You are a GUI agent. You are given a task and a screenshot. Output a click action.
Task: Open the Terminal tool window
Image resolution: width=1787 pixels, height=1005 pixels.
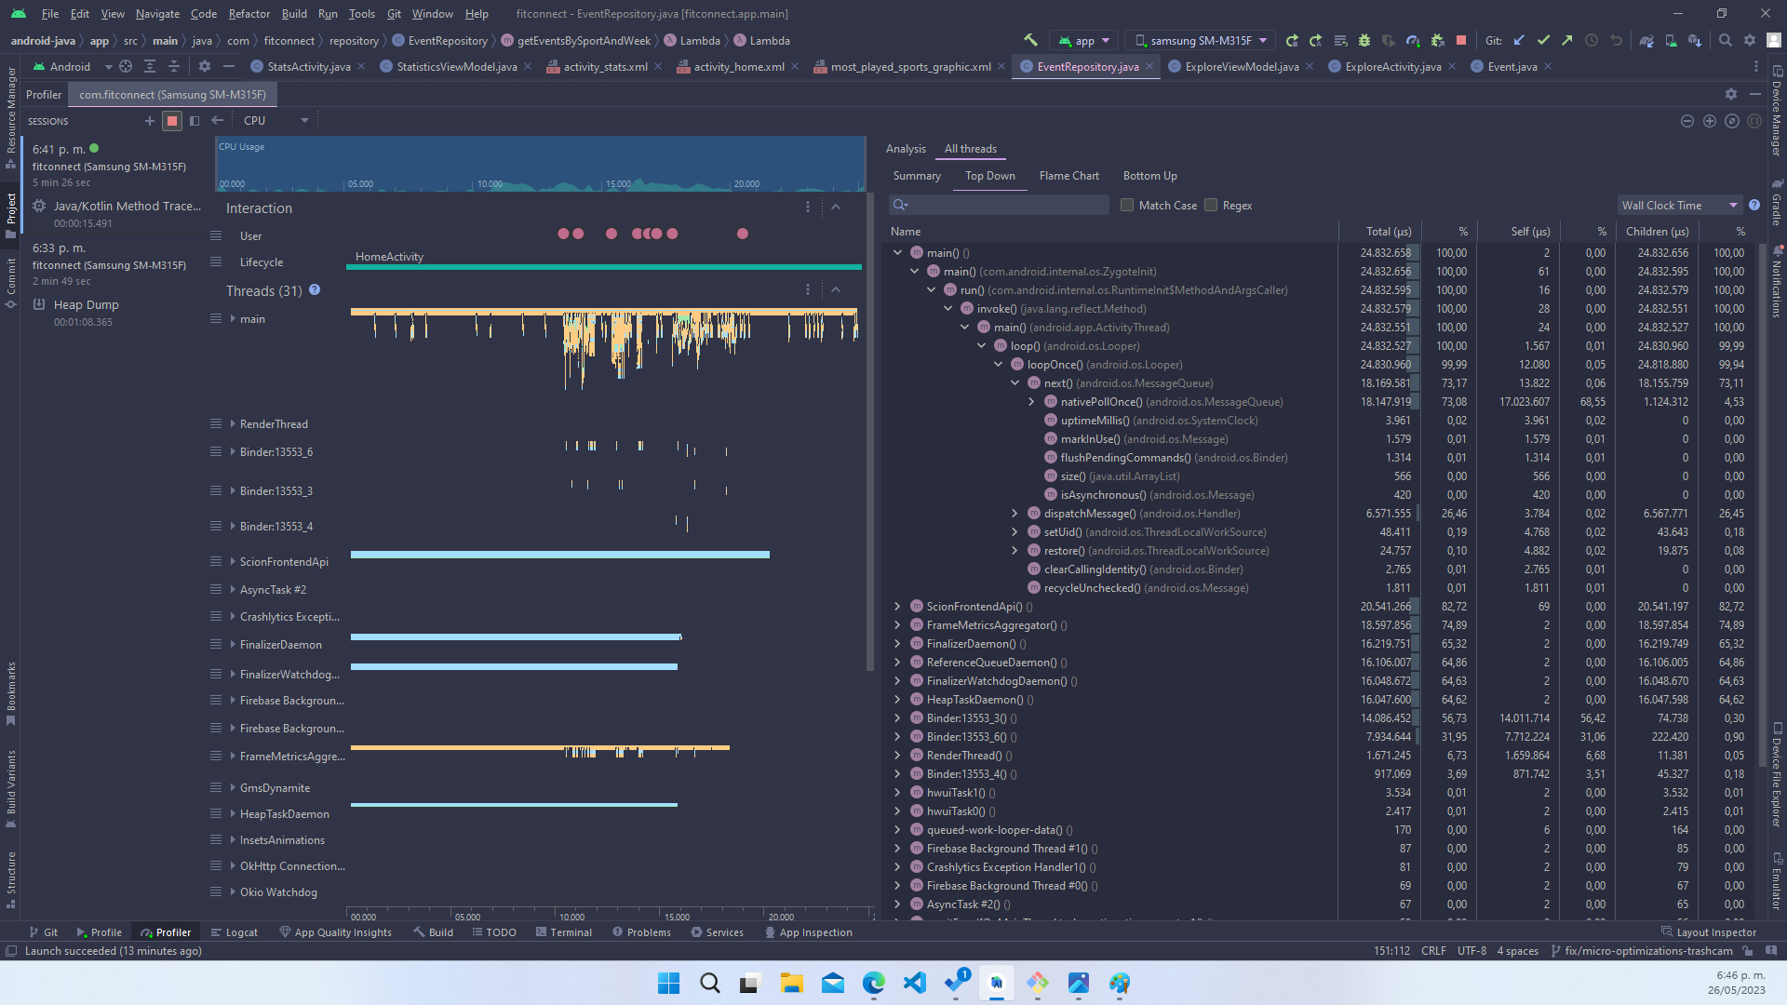563,931
